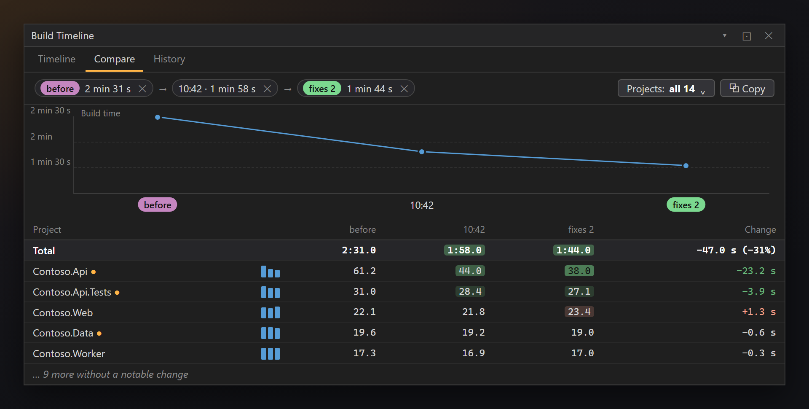Switch to the Timeline tab
Screen dimensions: 809x409
tap(56, 59)
